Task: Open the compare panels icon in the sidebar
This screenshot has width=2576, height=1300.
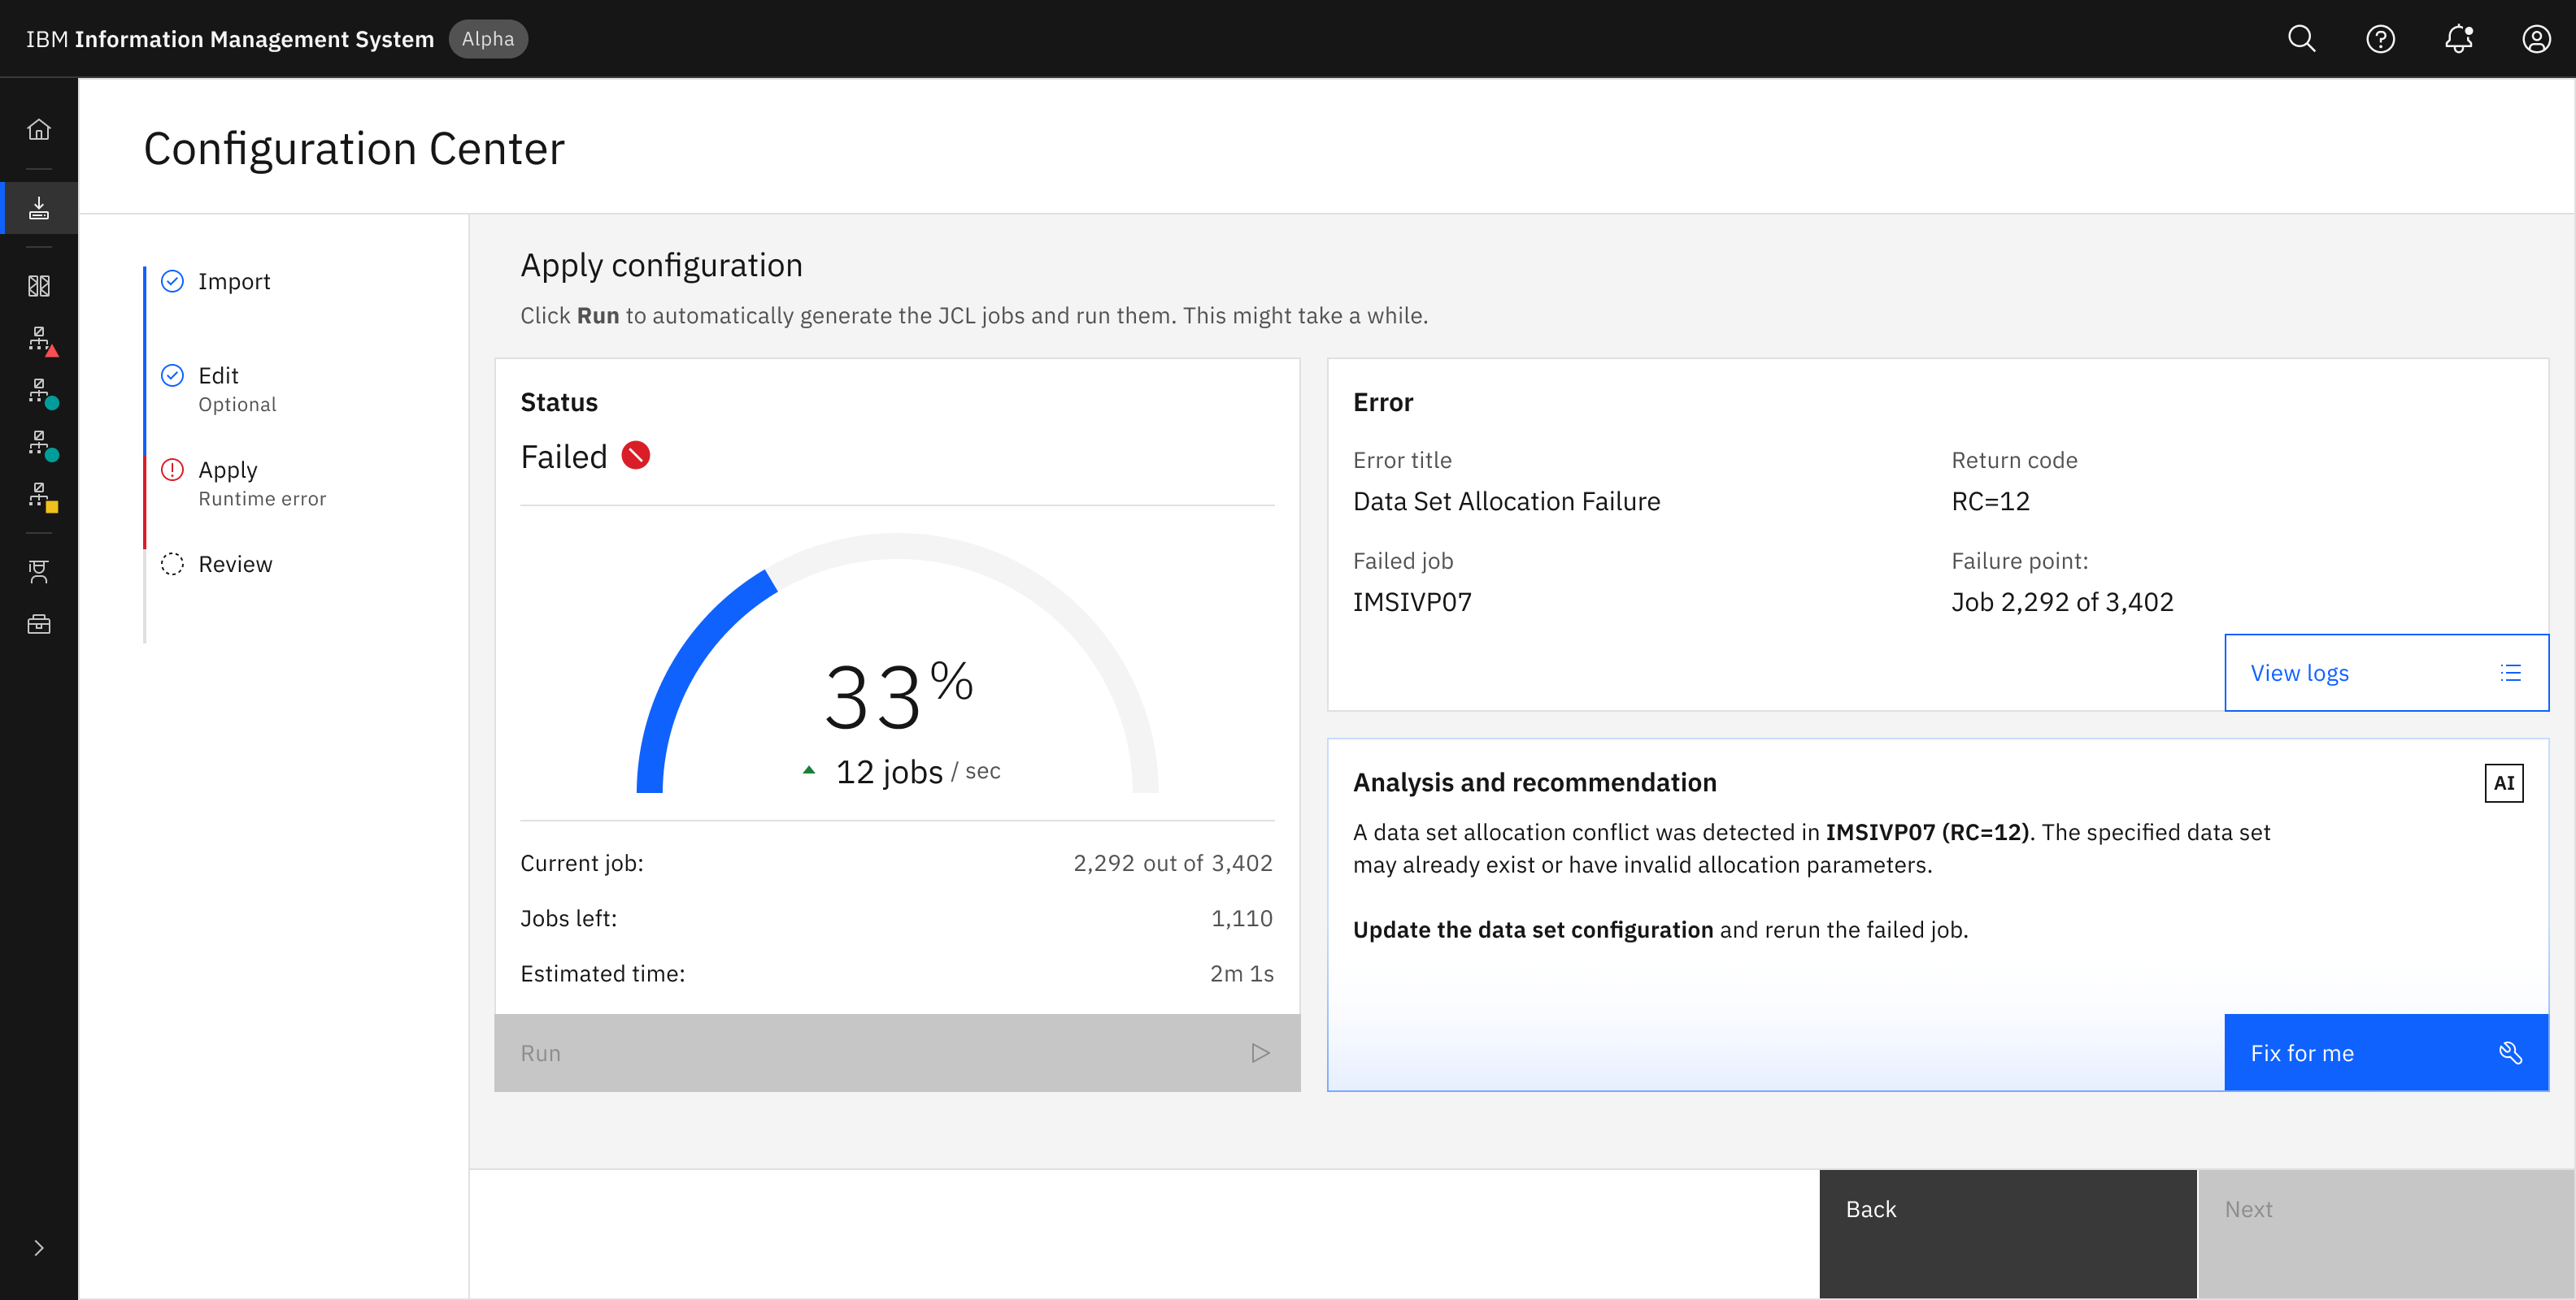Action: click(x=39, y=287)
